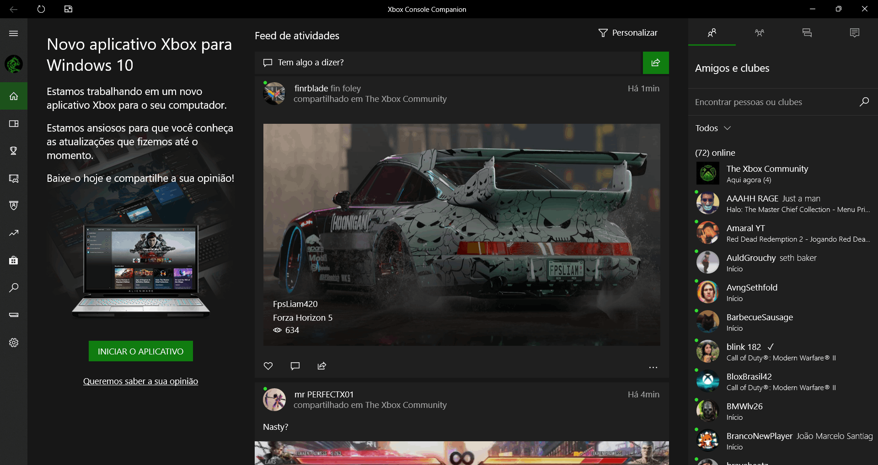
Task: Switch to Parties tab icon
Action: [x=760, y=33]
